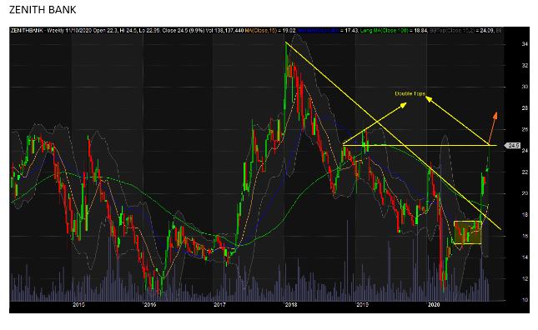This screenshot has width=538, height=330.
Task: Select the green Long MA(Close,100) legend label
Action: click(384, 31)
